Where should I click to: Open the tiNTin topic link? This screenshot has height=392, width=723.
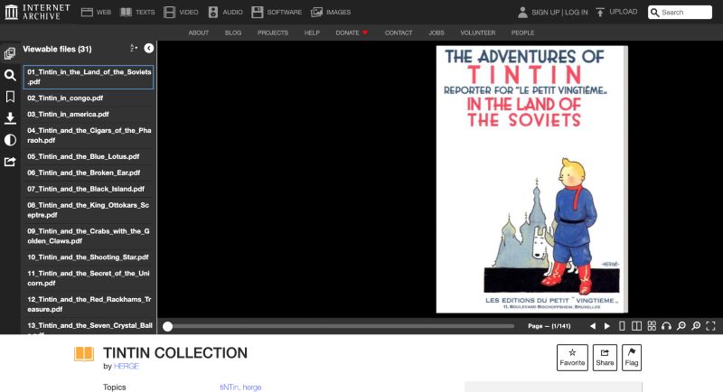click(x=230, y=387)
